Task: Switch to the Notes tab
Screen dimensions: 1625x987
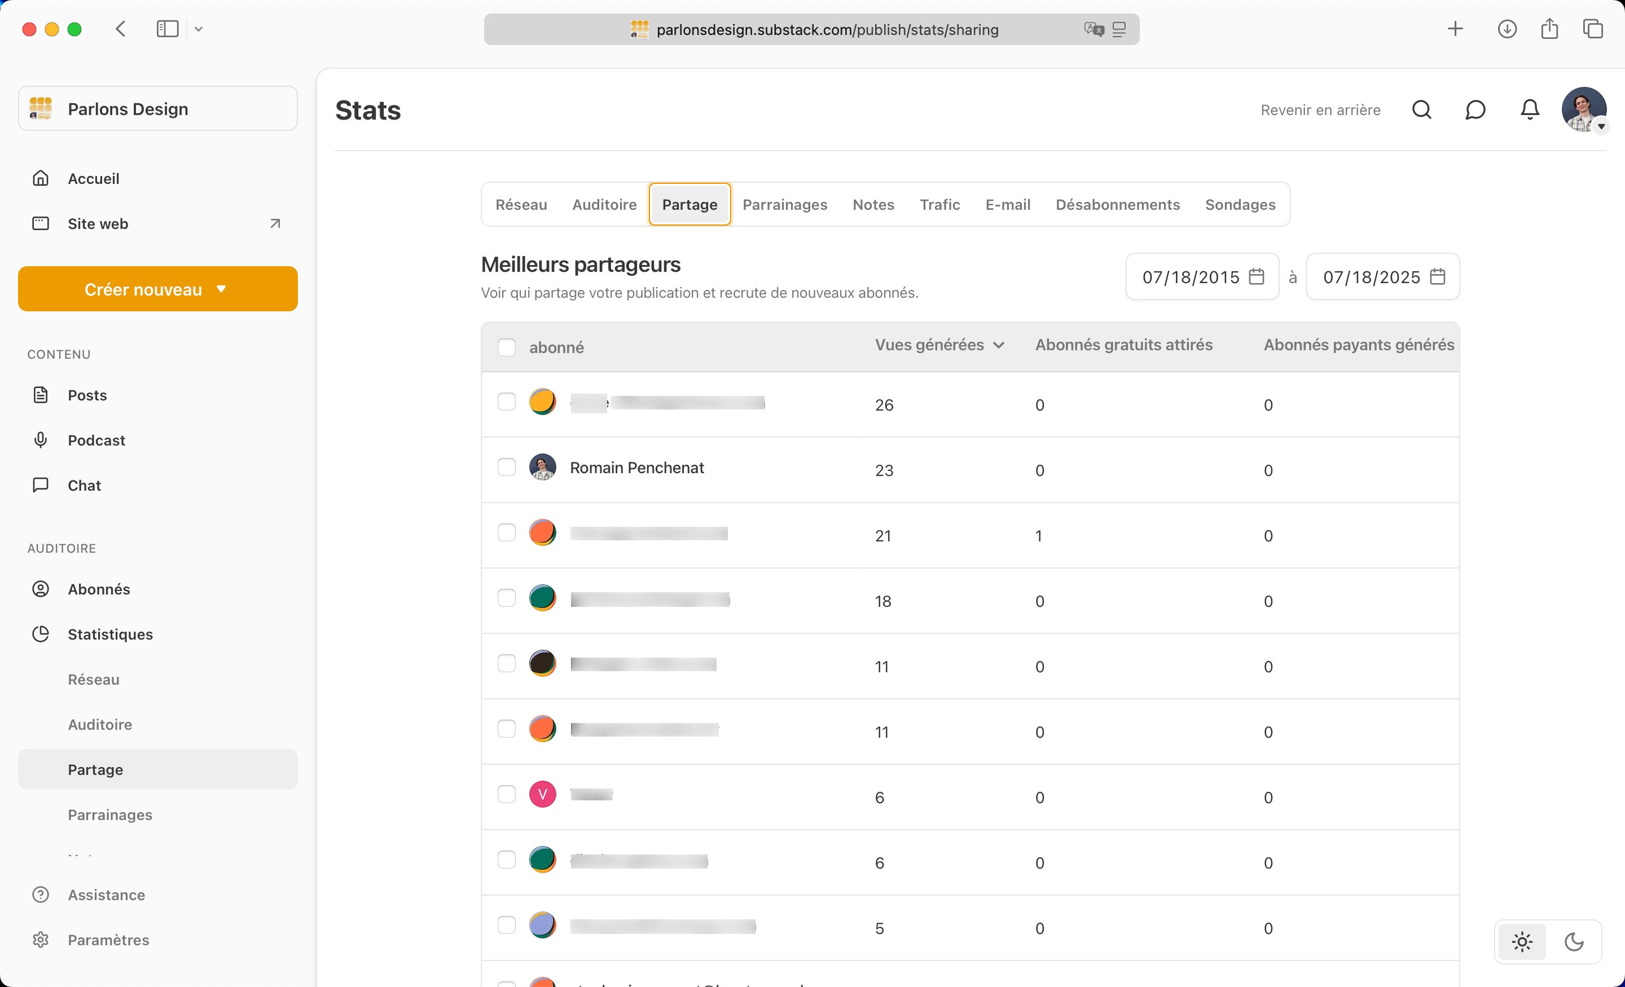Action: (x=872, y=204)
